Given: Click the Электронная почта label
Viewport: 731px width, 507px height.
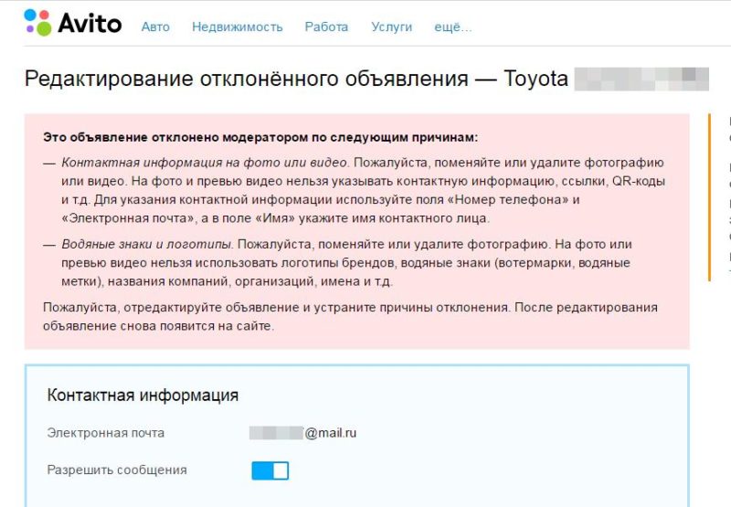Looking at the screenshot, I should click(105, 433).
